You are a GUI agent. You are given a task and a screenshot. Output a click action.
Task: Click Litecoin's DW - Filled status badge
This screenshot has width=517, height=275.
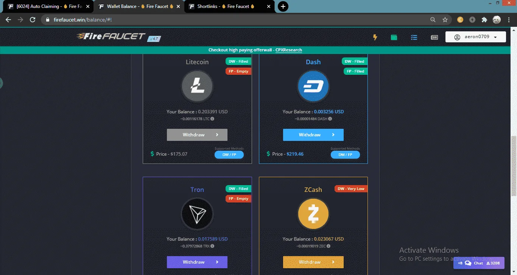click(x=238, y=62)
